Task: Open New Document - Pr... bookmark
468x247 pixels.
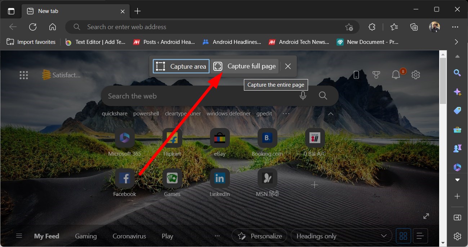Action: (368, 42)
